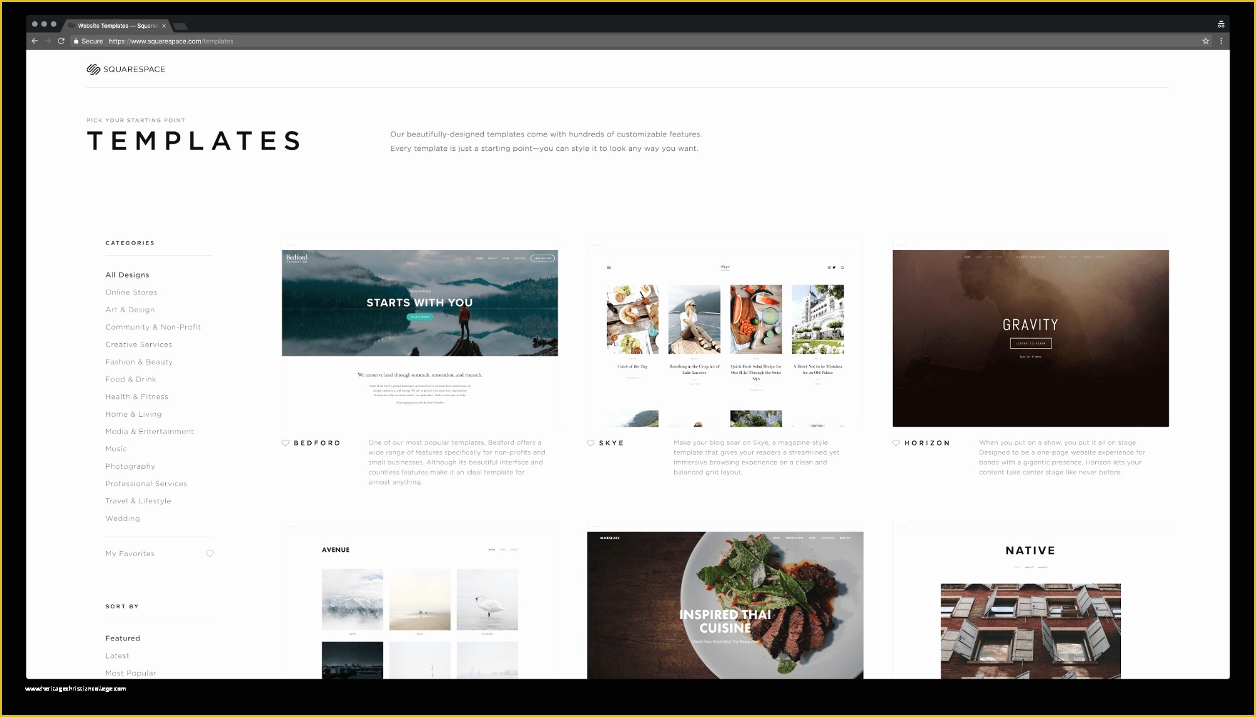Click the bookmark star icon
The width and height of the screenshot is (1256, 717).
pos(1205,41)
